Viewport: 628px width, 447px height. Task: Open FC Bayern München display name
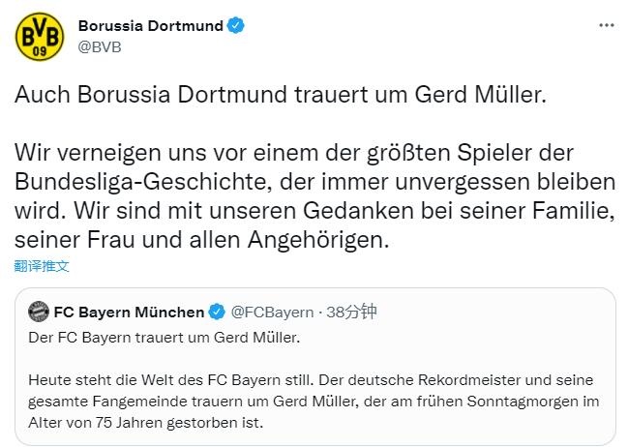pos(129,312)
